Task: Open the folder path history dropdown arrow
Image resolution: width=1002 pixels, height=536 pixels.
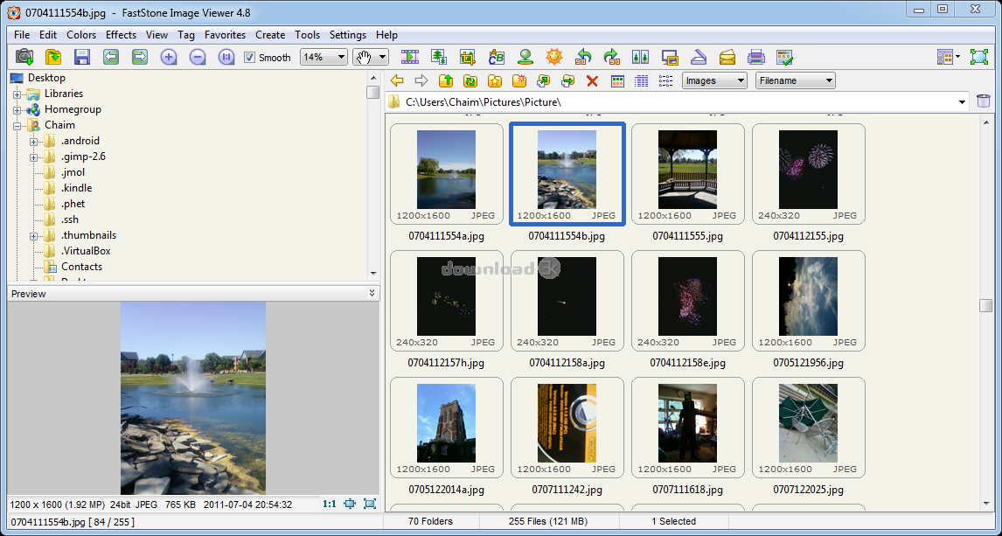Action: [963, 101]
